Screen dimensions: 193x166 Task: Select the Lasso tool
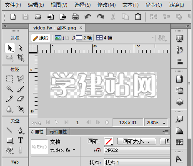pos(20,78)
